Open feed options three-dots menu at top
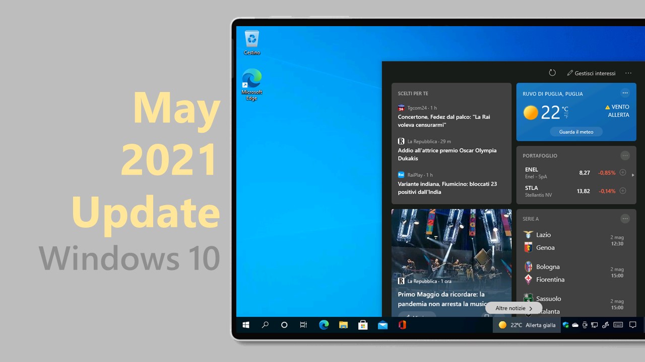 click(628, 73)
